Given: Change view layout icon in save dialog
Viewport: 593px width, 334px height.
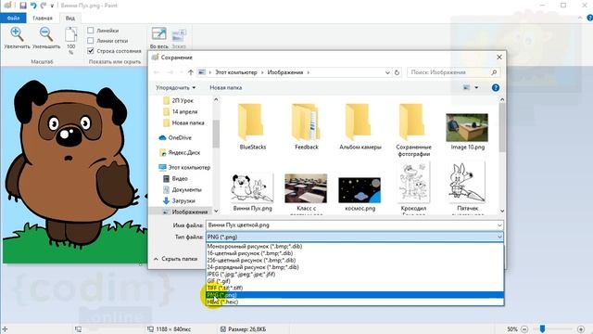Looking at the screenshot, I should (x=466, y=88).
